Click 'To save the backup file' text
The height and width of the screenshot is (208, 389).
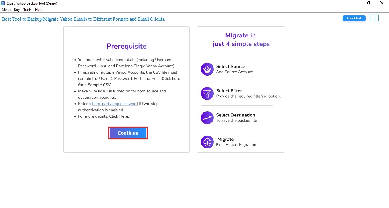click(x=237, y=120)
